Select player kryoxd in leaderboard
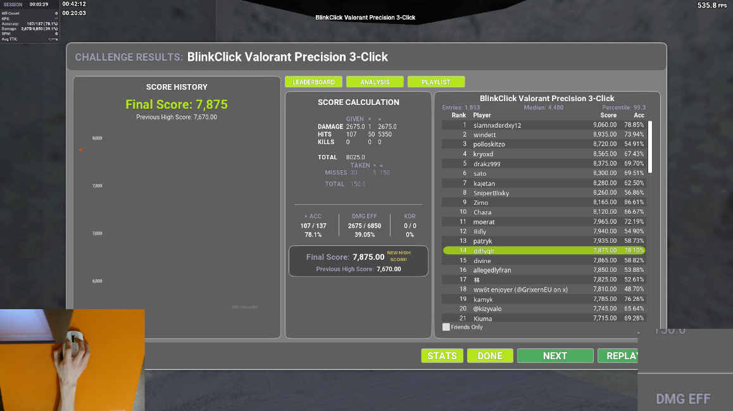The height and width of the screenshot is (411, 733). point(544,154)
